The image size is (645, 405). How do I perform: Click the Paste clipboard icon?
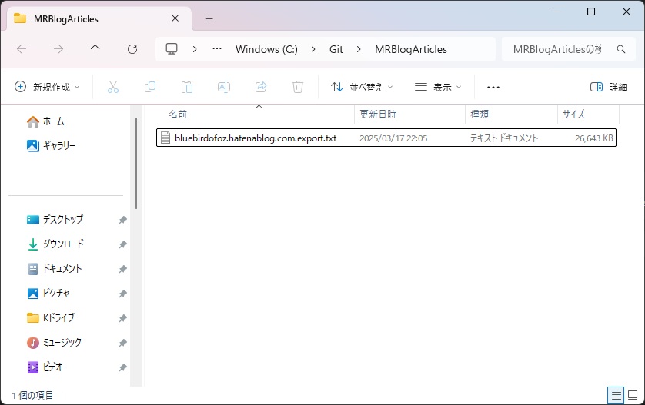187,87
